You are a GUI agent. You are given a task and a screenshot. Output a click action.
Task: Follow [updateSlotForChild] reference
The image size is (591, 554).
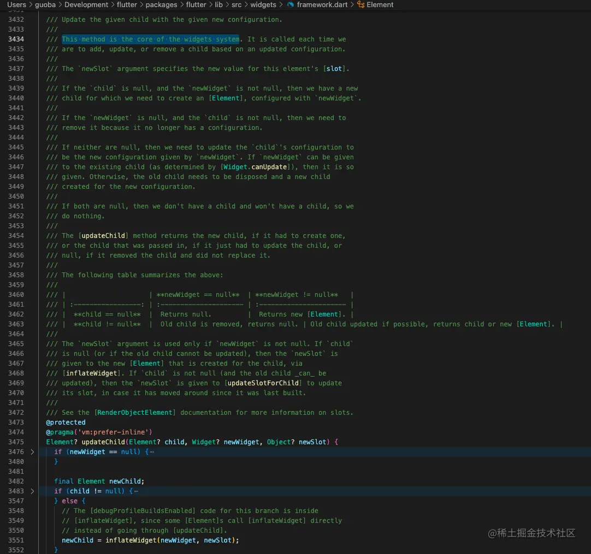[x=263, y=383]
